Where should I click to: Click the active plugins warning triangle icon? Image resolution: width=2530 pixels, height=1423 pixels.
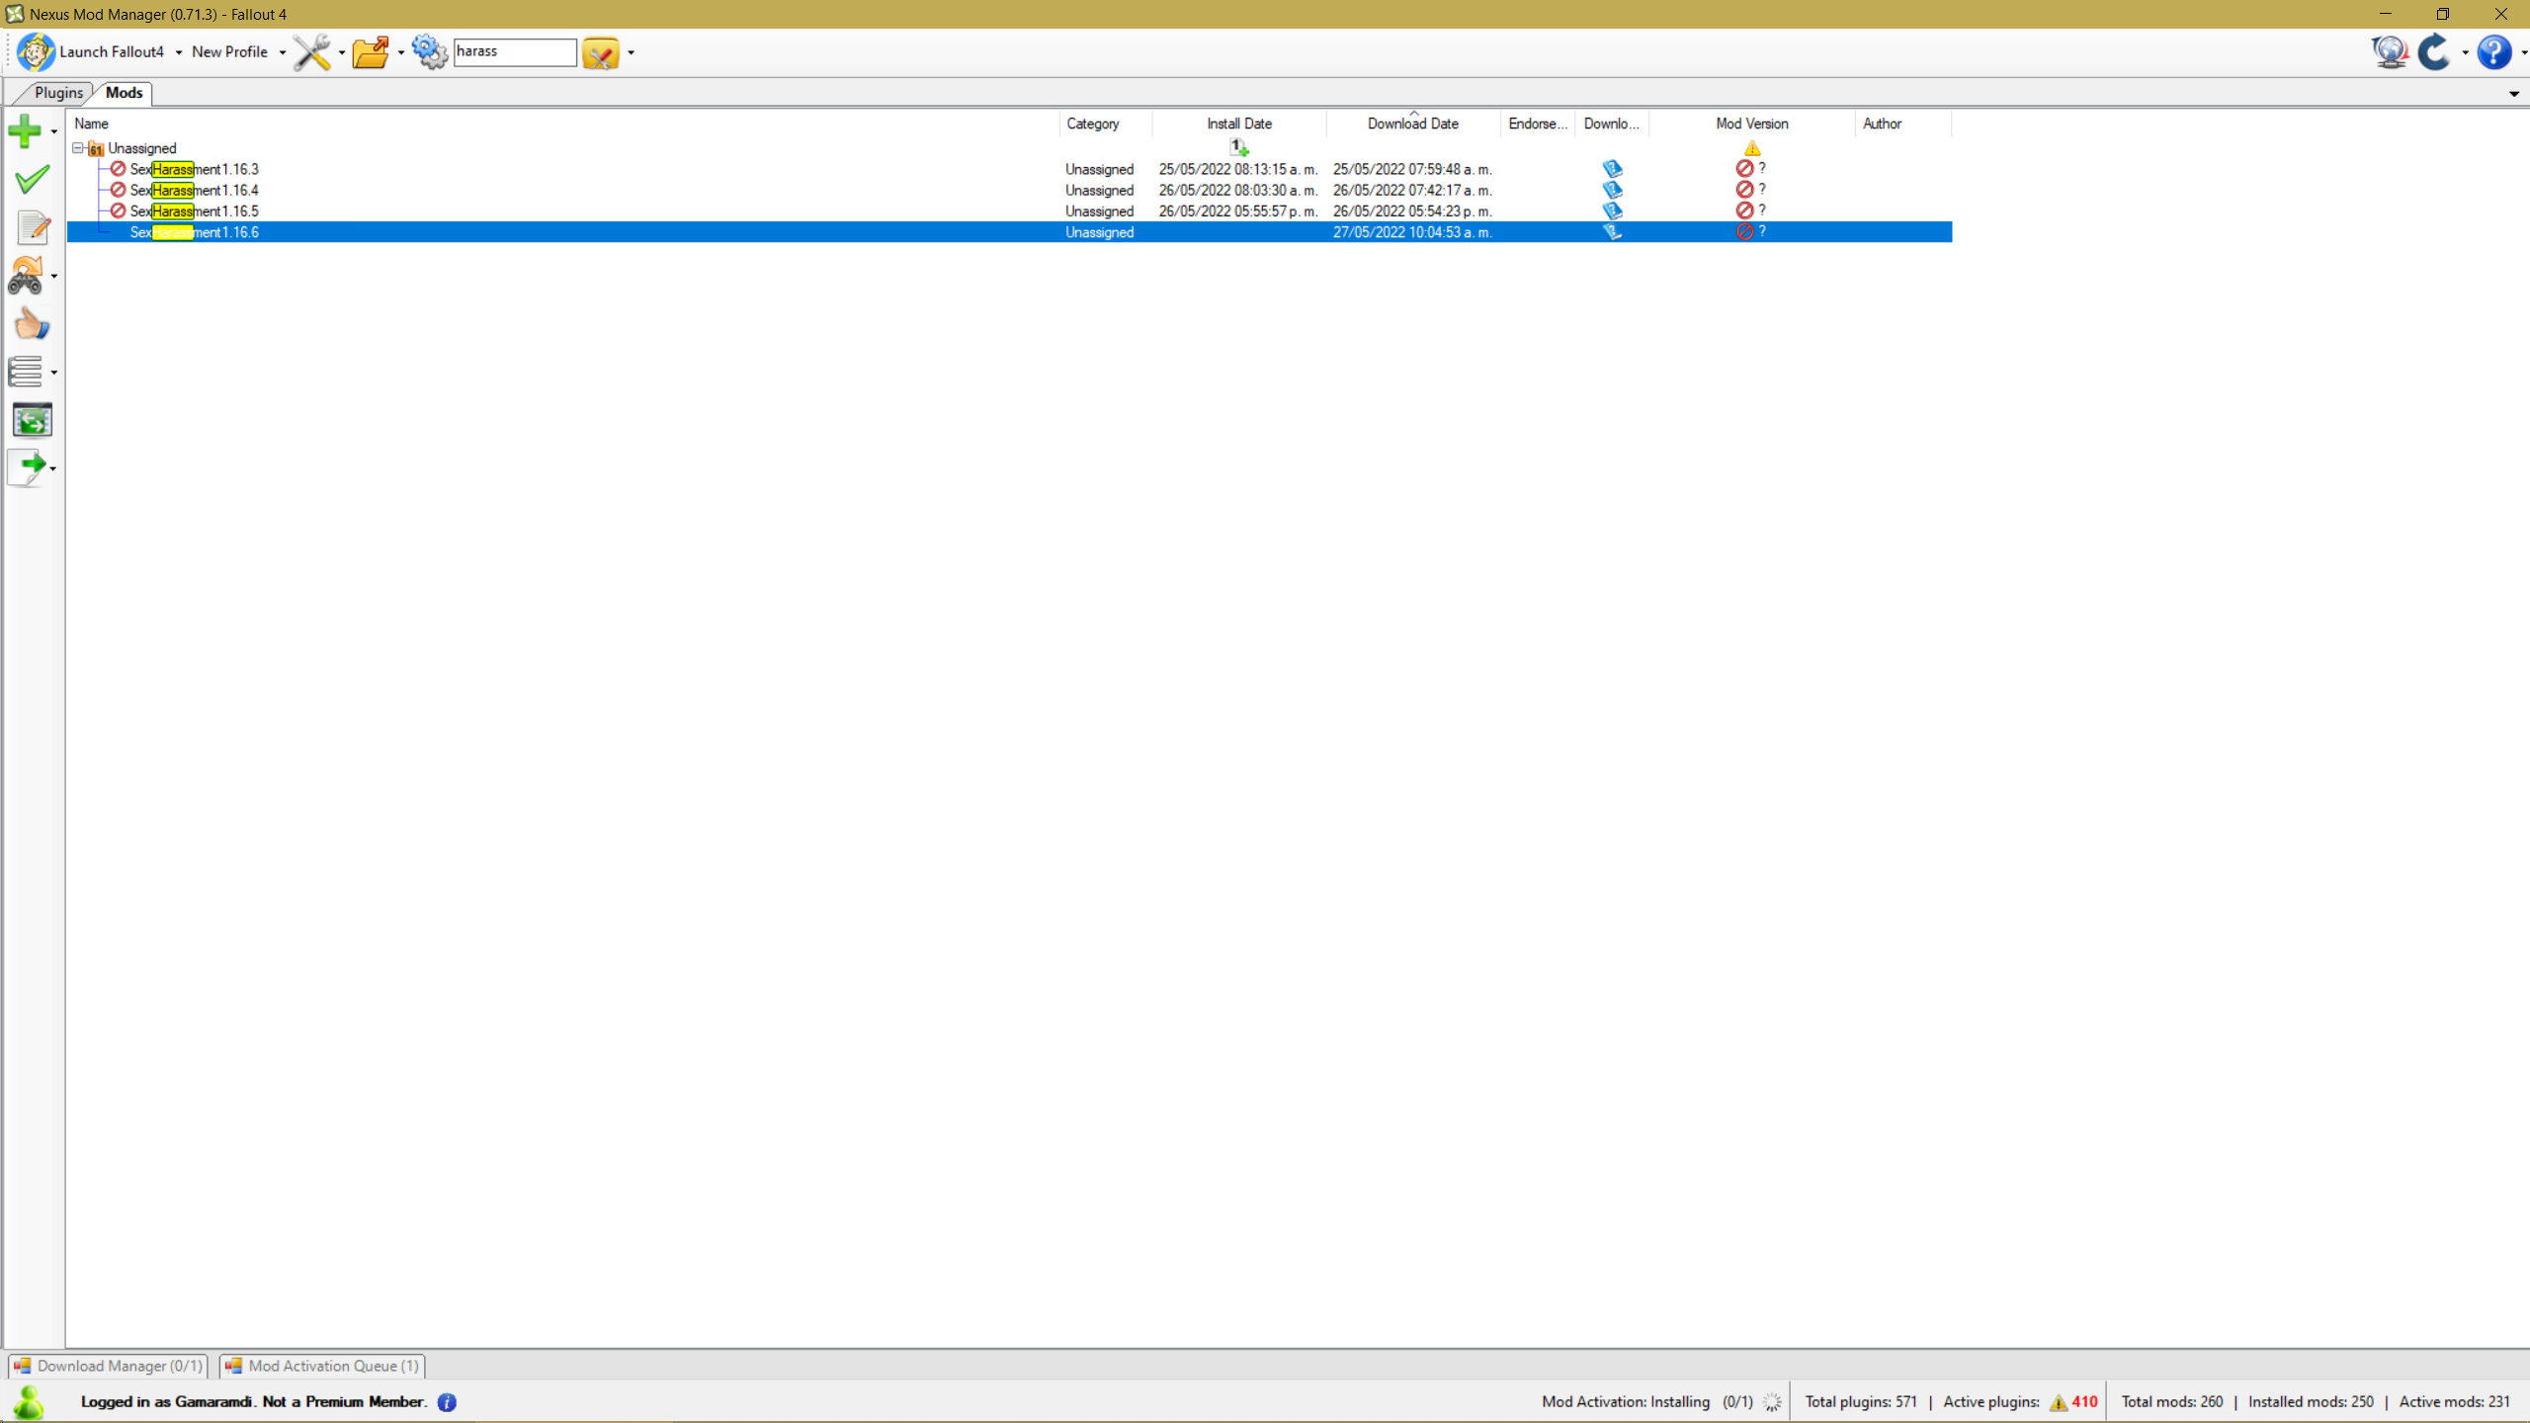click(x=2059, y=1402)
